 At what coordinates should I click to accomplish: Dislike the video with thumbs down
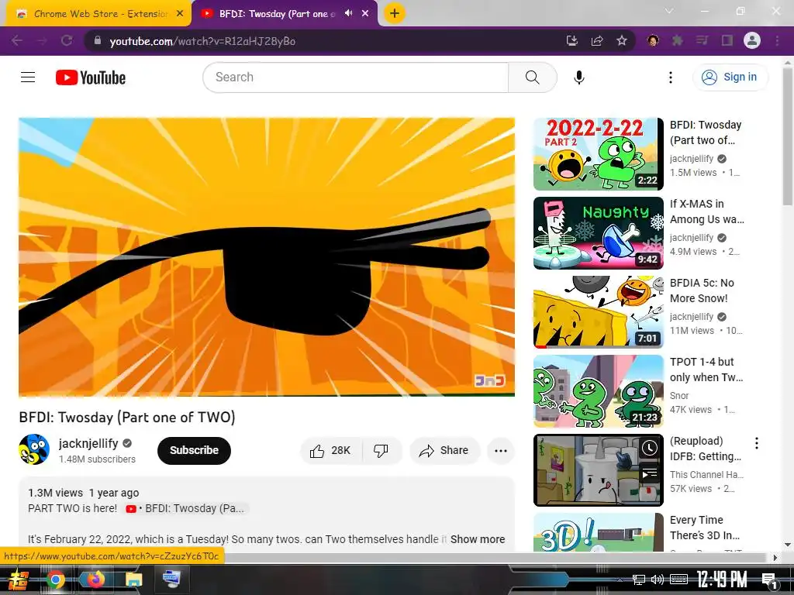(x=381, y=450)
